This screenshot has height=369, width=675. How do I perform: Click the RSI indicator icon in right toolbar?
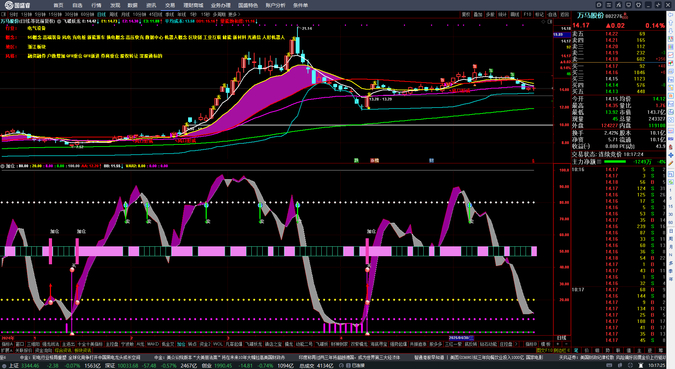coord(671,139)
